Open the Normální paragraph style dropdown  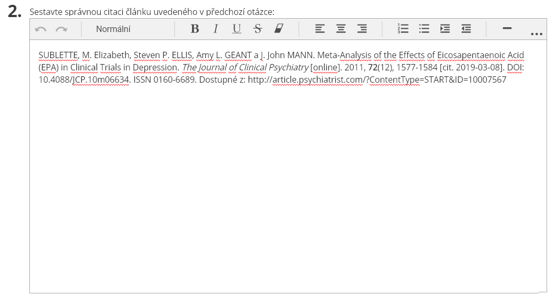coord(113,29)
